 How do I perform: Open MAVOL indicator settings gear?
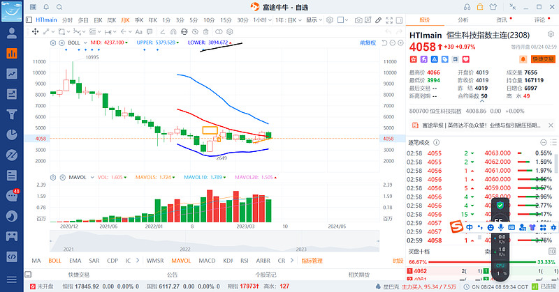(x=53, y=177)
